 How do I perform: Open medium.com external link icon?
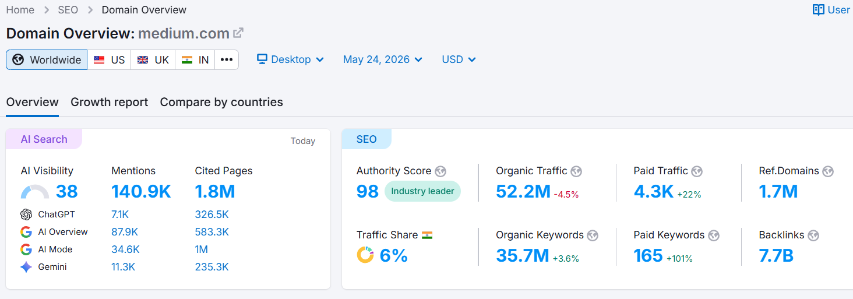point(238,33)
